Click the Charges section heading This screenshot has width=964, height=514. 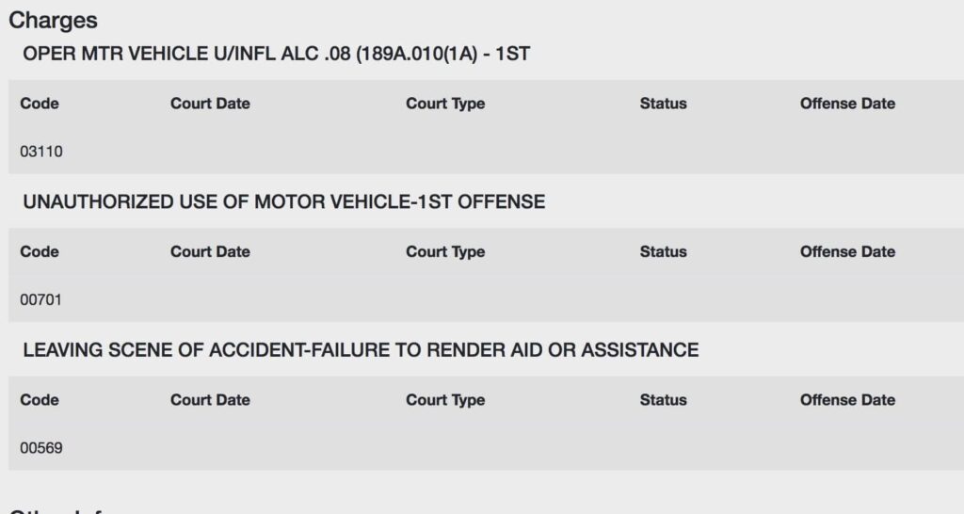[53, 21]
